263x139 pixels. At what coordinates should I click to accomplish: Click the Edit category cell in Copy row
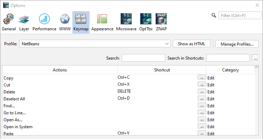point(230,78)
